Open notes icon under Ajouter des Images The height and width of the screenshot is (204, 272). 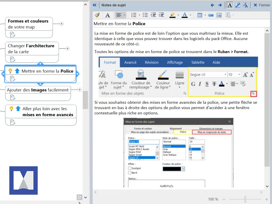pyautogui.click(x=13, y=97)
